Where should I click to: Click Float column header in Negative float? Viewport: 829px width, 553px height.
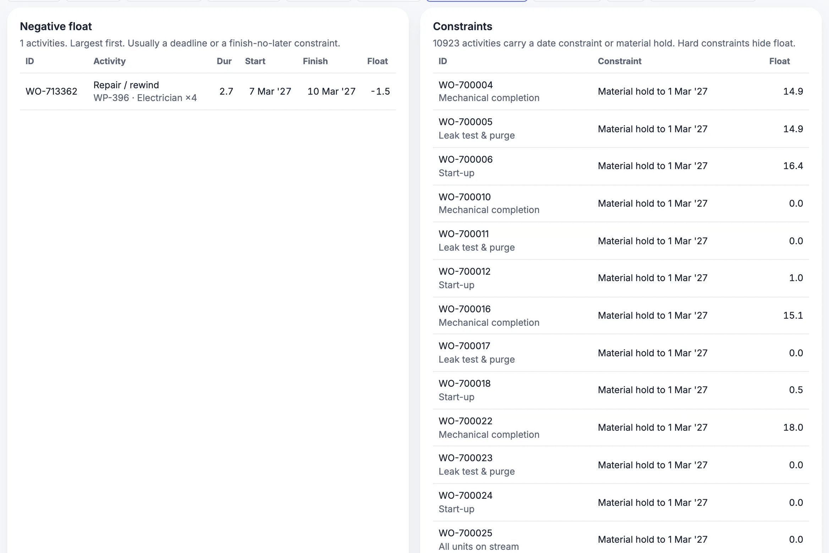tap(377, 61)
